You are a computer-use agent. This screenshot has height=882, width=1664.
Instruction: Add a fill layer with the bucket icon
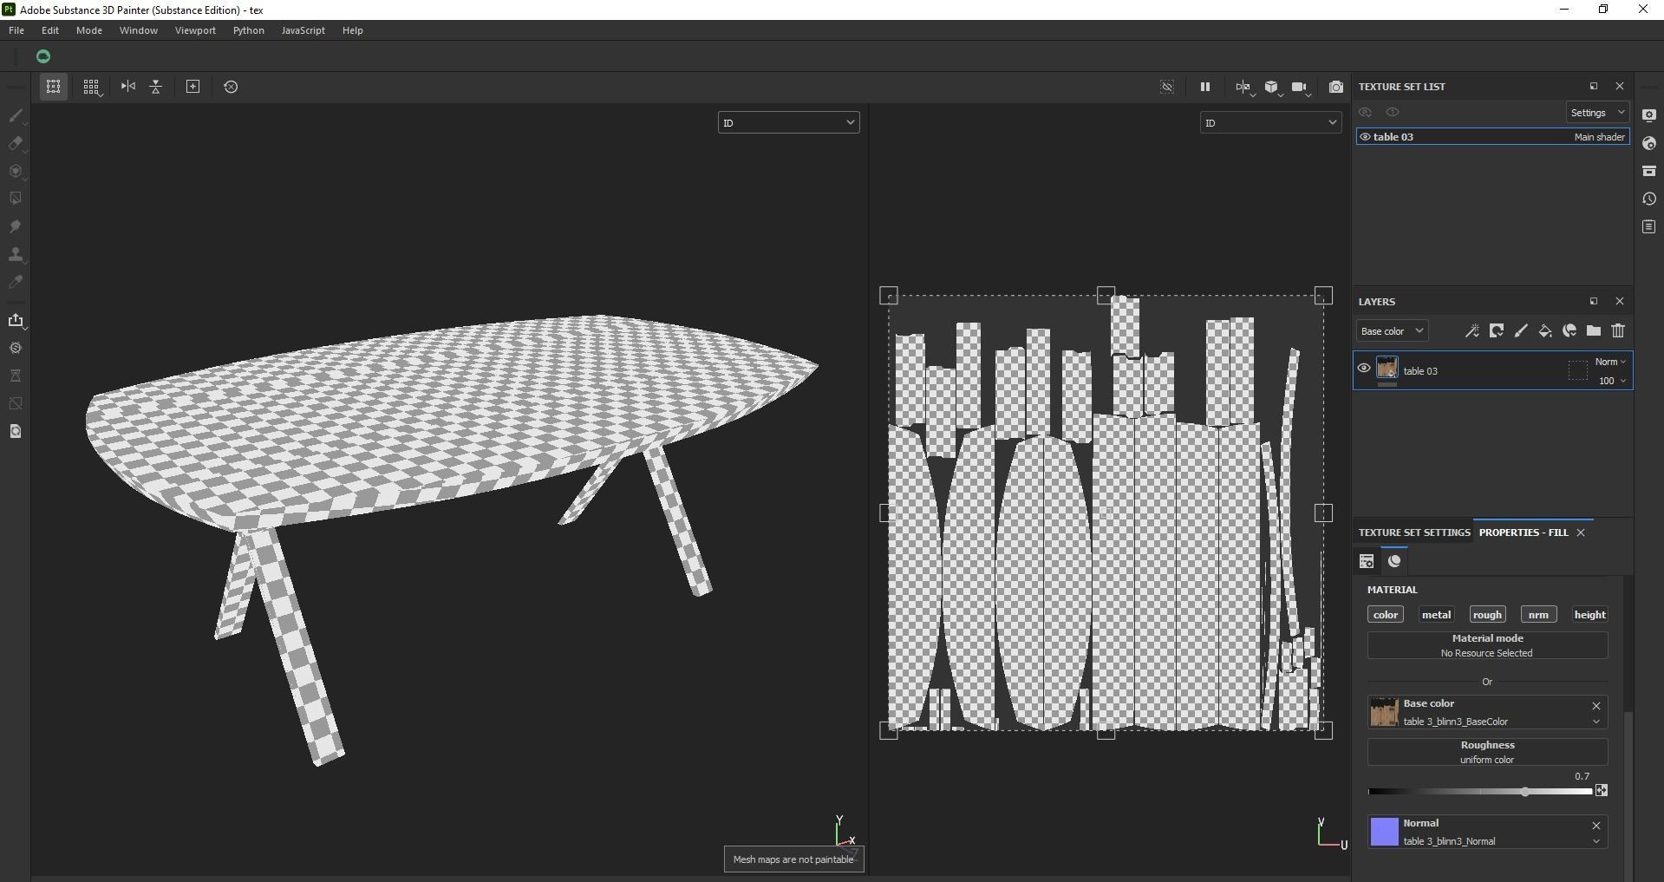click(x=1545, y=331)
